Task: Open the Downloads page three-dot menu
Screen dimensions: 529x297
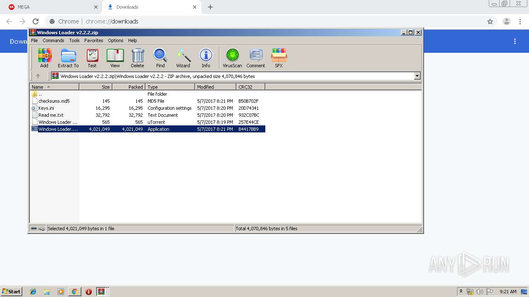Action: [x=515, y=41]
